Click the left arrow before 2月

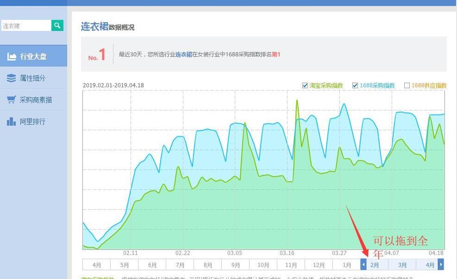[x=363, y=264]
